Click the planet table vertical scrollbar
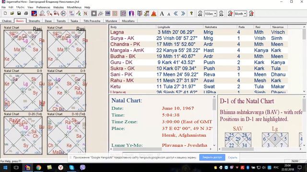307x172 pixels. (304, 59)
